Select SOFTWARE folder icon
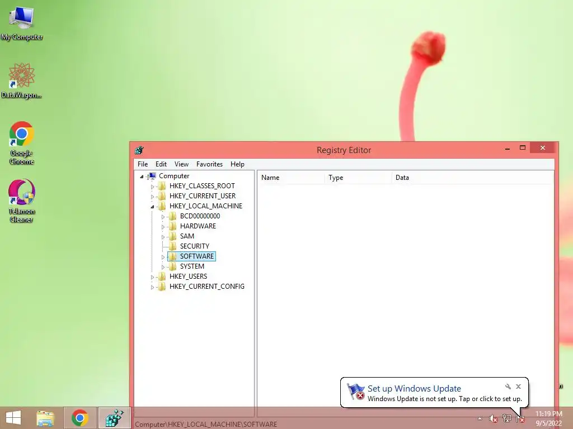 172,256
